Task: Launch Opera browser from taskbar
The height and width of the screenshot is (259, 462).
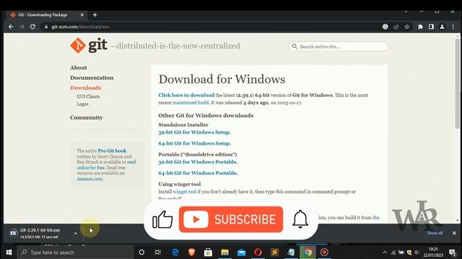Action: (258, 253)
